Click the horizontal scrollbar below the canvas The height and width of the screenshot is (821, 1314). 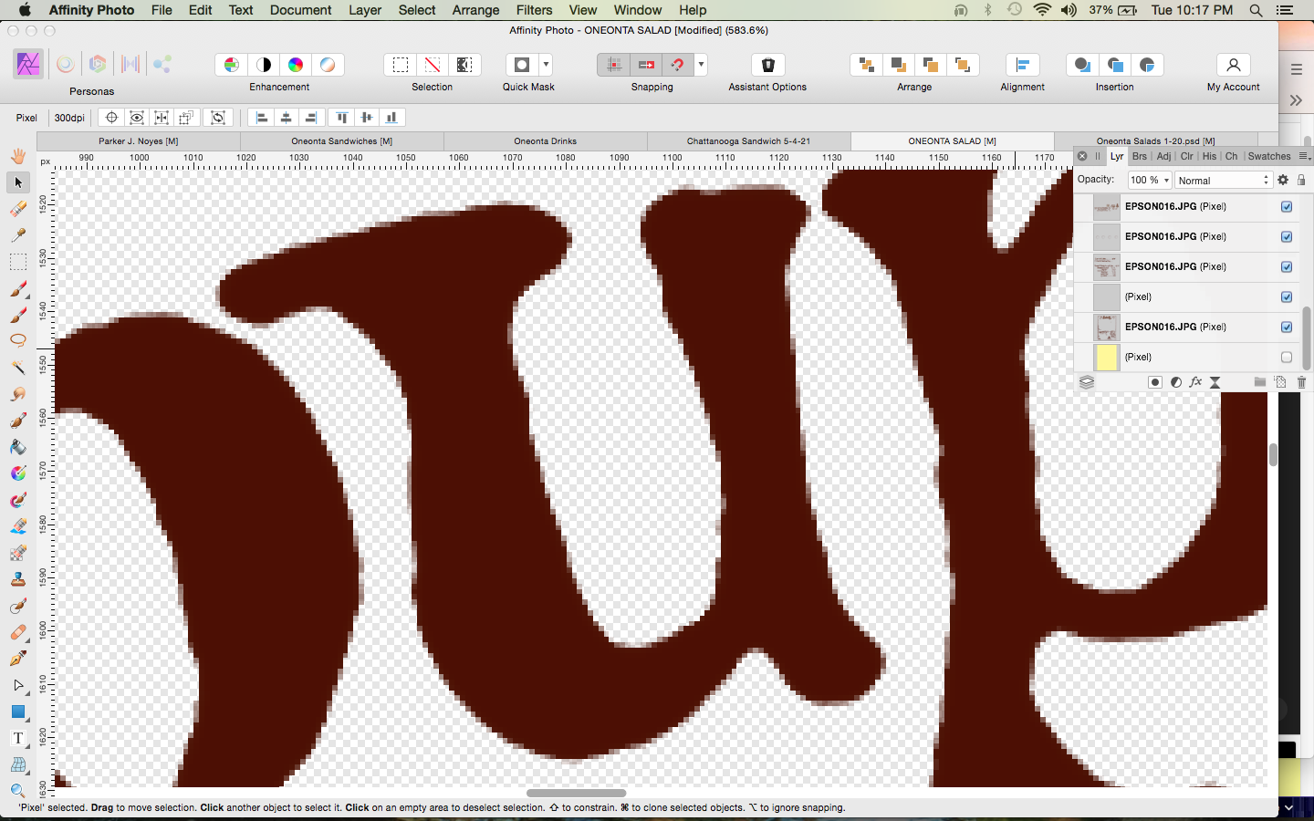click(x=576, y=793)
